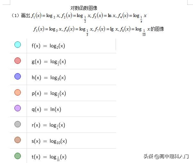Show or hide the green t(x) graph
The image size is (193, 163).
pos(18,156)
